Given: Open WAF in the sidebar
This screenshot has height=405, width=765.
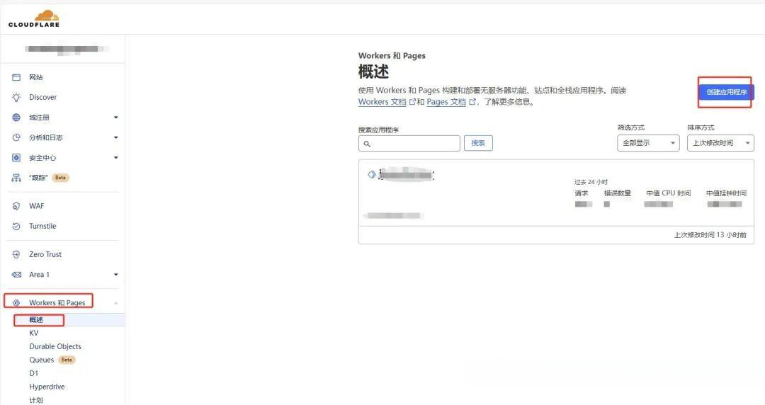Looking at the screenshot, I should [37, 206].
